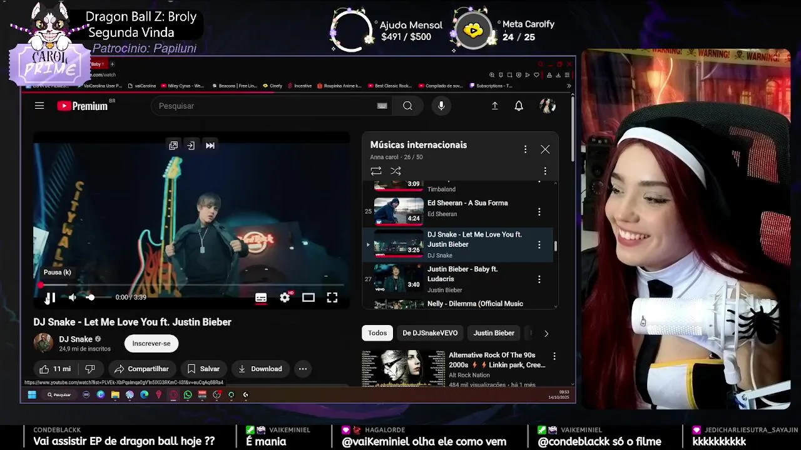
Task: Open the Windows Start button
Action: click(x=32, y=394)
